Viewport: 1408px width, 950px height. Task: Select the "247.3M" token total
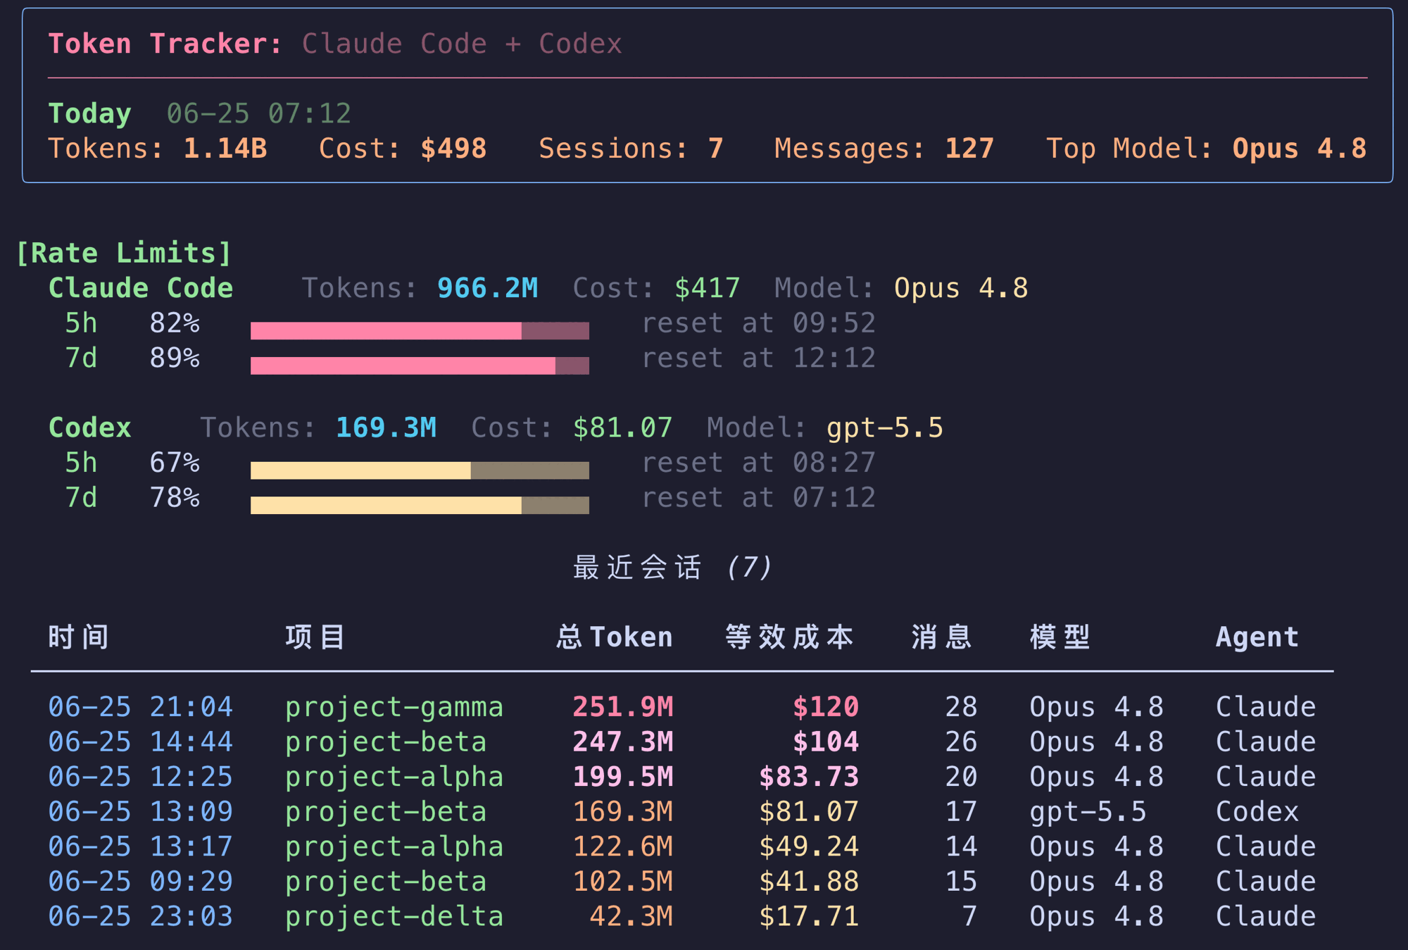(623, 742)
